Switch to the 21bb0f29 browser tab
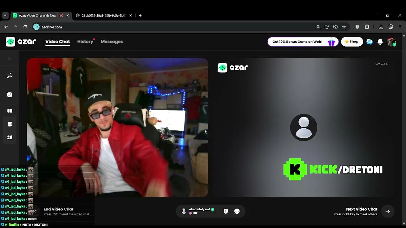 click(x=104, y=16)
